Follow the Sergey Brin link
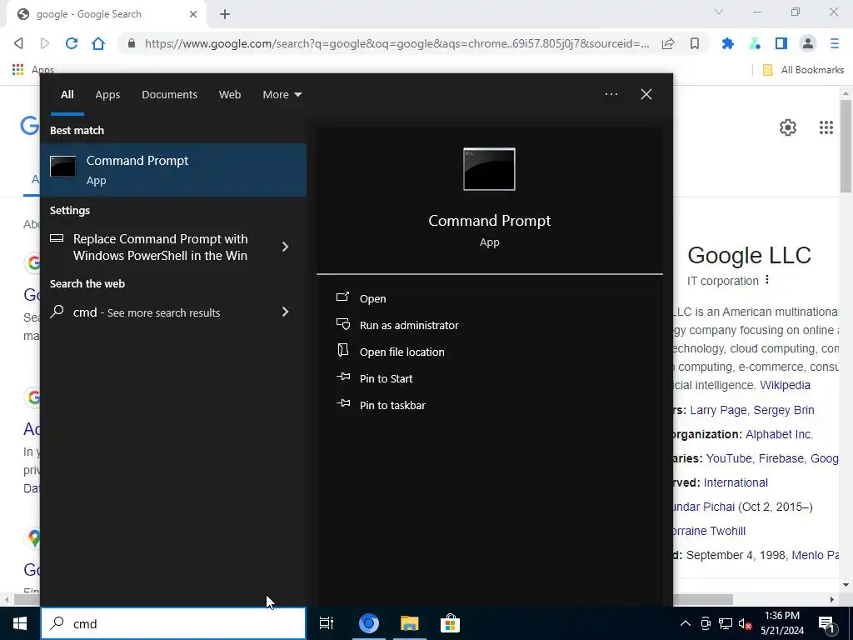This screenshot has width=853, height=640. point(784,410)
